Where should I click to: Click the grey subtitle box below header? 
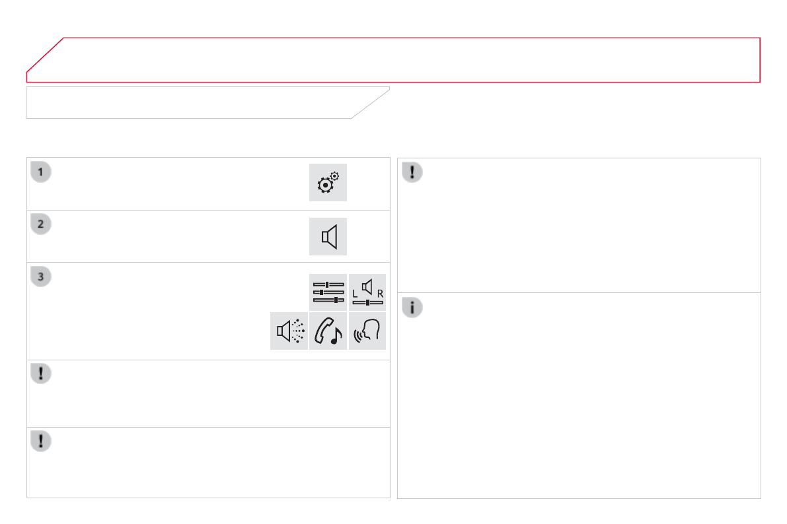198,102
